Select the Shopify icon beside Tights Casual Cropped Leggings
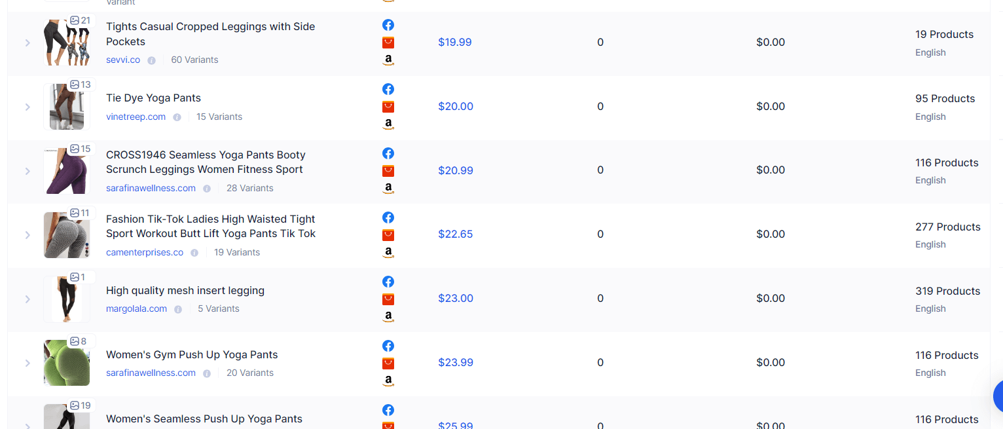The width and height of the screenshot is (1003, 429). tap(388, 42)
